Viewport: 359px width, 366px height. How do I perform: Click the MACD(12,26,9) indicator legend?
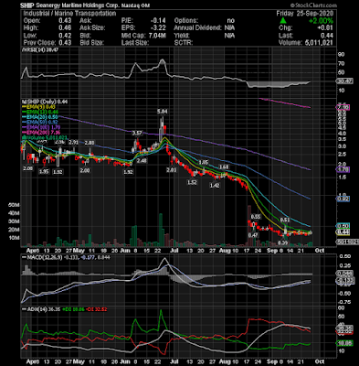(66, 257)
